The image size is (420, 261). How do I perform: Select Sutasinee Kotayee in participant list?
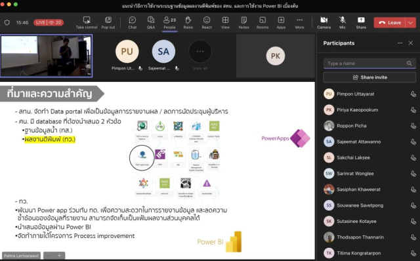click(369, 222)
